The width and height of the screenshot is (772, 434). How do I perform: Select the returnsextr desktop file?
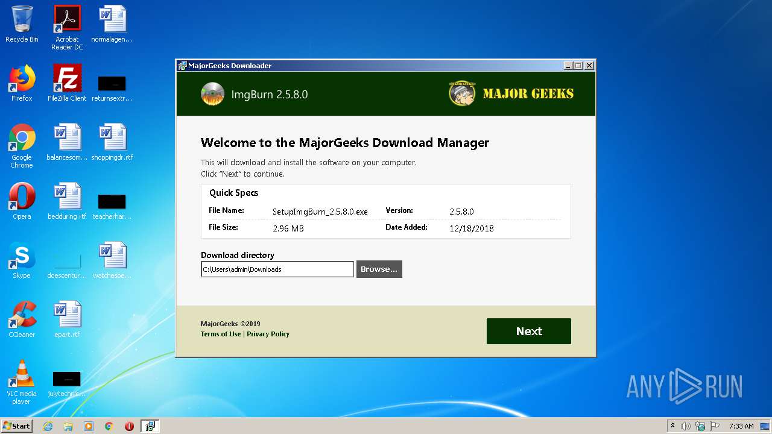pos(112,87)
